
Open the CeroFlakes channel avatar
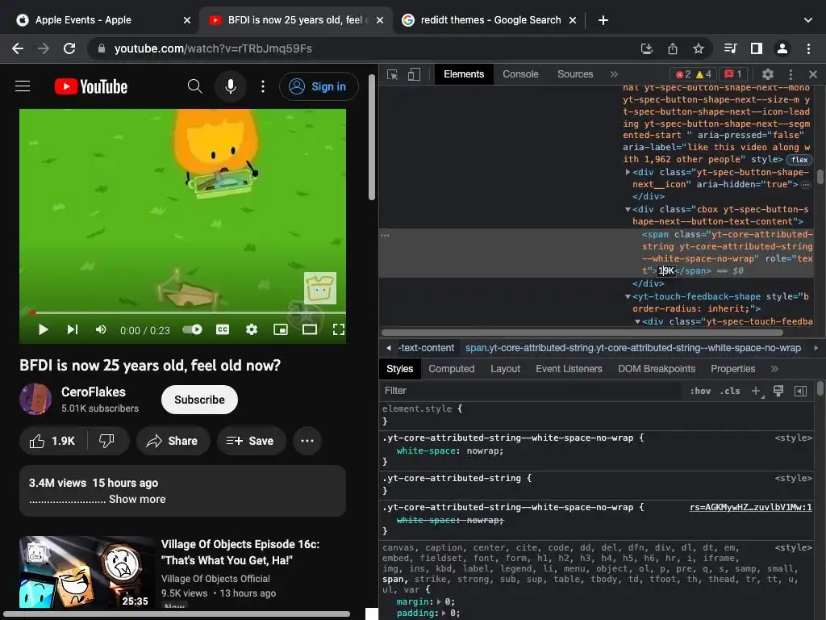[x=35, y=399]
